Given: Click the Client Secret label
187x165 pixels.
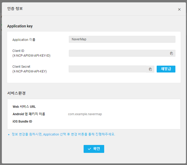Looking at the screenshot, I should pos(21,66).
